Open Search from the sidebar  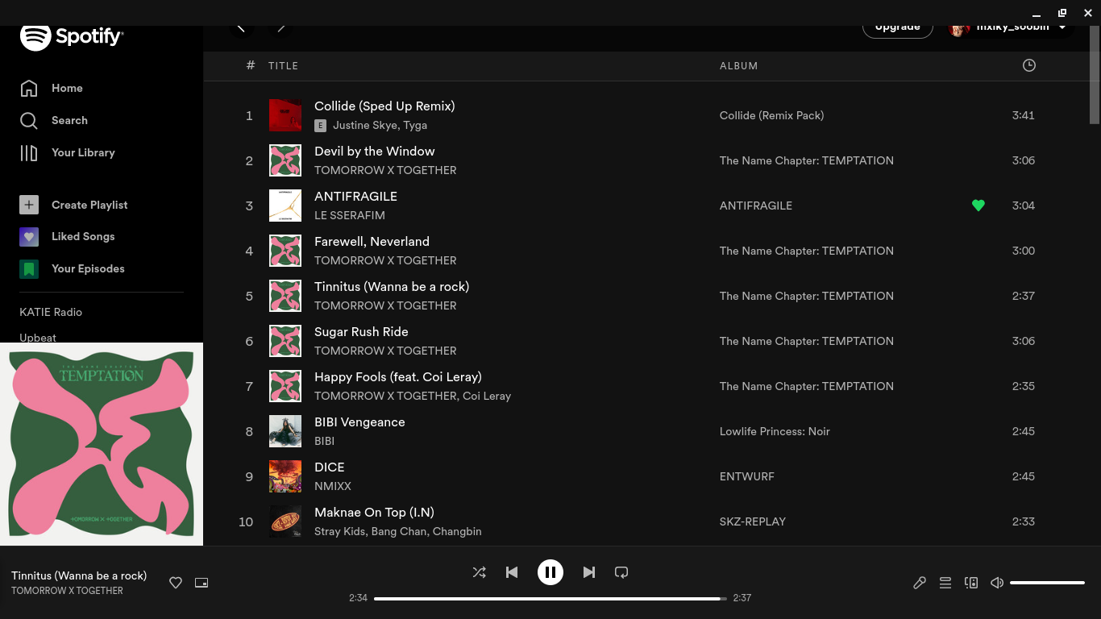[x=53, y=120]
